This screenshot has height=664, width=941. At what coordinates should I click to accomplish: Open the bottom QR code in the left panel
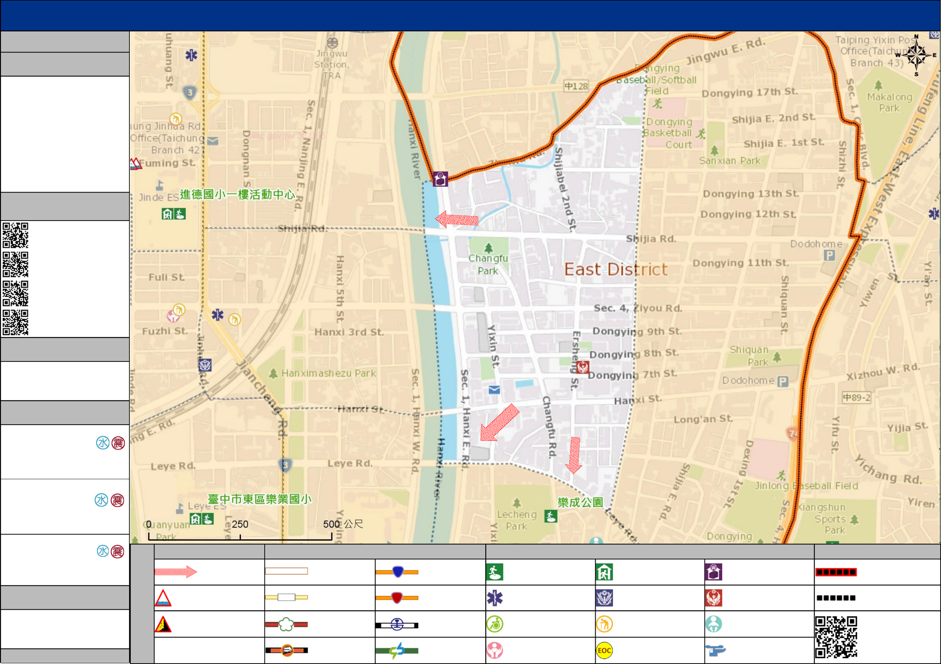pos(16,322)
